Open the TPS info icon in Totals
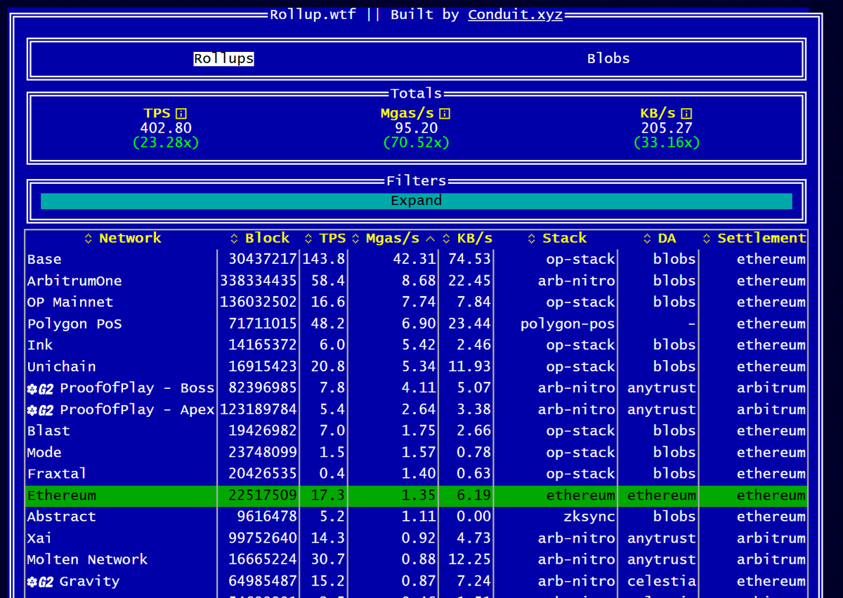The height and width of the screenshot is (598, 843). [181, 113]
